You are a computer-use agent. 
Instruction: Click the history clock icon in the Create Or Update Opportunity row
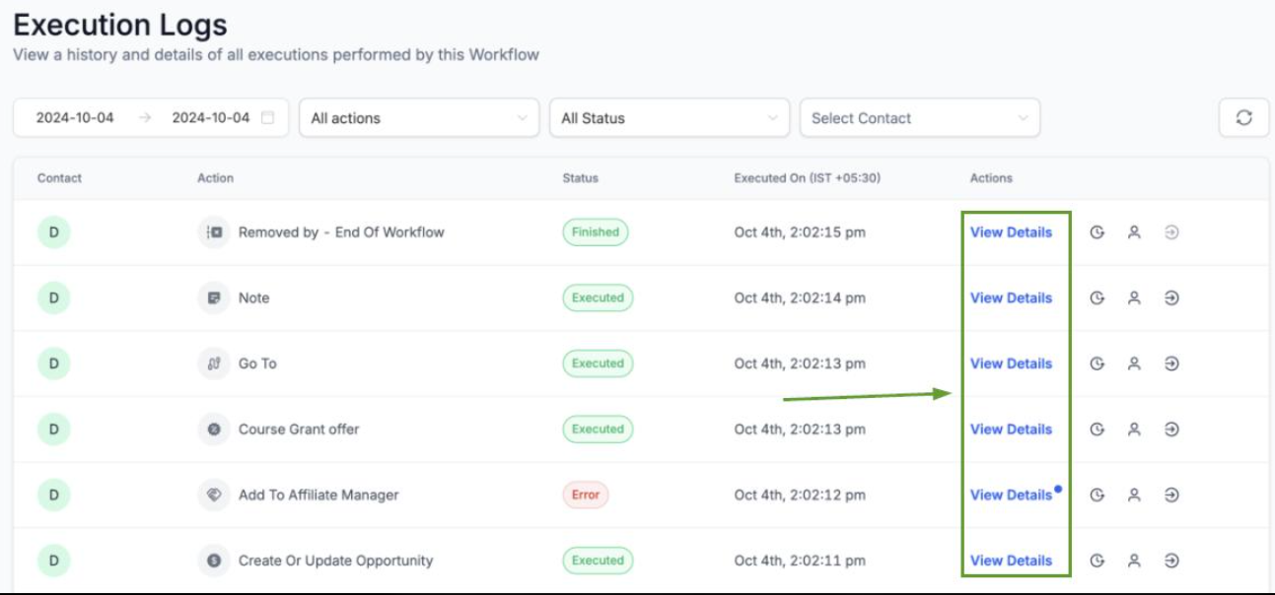[1097, 561]
